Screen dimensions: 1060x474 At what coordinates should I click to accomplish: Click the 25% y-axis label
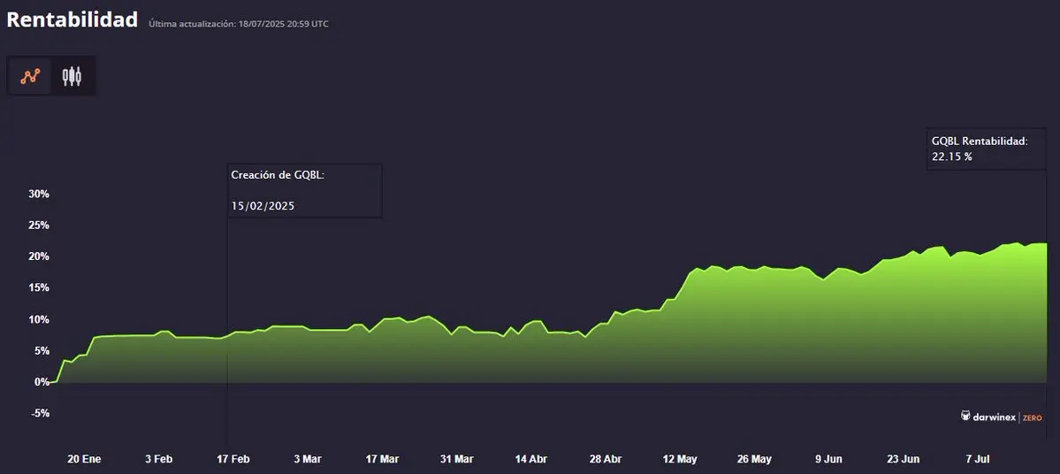pos(39,226)
